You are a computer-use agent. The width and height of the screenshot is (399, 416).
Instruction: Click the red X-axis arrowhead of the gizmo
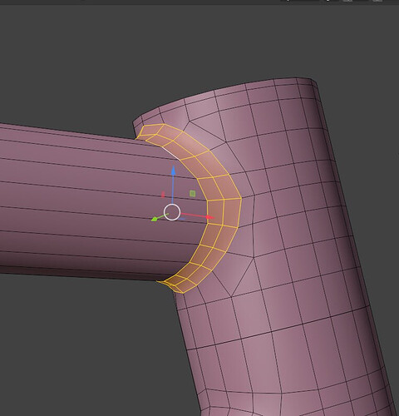pos(210,217)
